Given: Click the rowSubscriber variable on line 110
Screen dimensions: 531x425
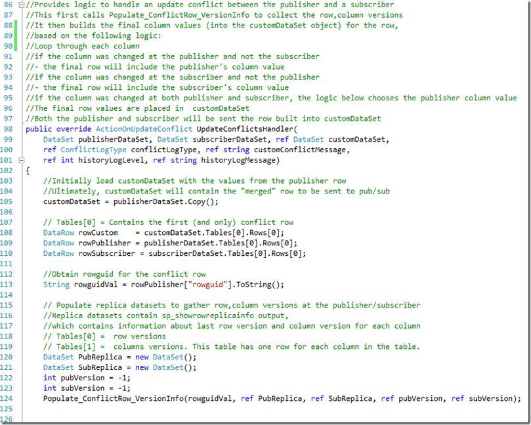Looking at the screenshot, I should click(x=107, y=253).
